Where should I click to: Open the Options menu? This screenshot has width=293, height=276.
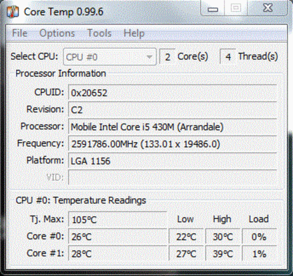[57, 34]
